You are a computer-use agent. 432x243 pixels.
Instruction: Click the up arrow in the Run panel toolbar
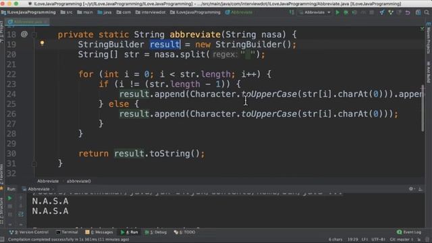21,198
